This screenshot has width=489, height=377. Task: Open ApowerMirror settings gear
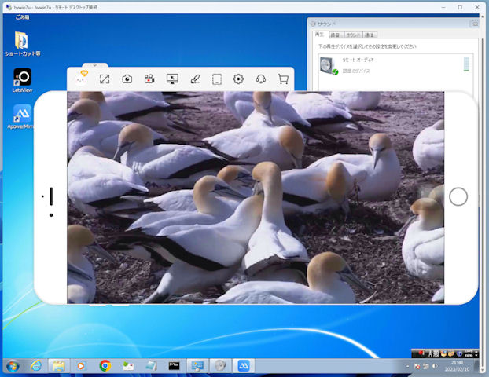click(x=238, y=79)
